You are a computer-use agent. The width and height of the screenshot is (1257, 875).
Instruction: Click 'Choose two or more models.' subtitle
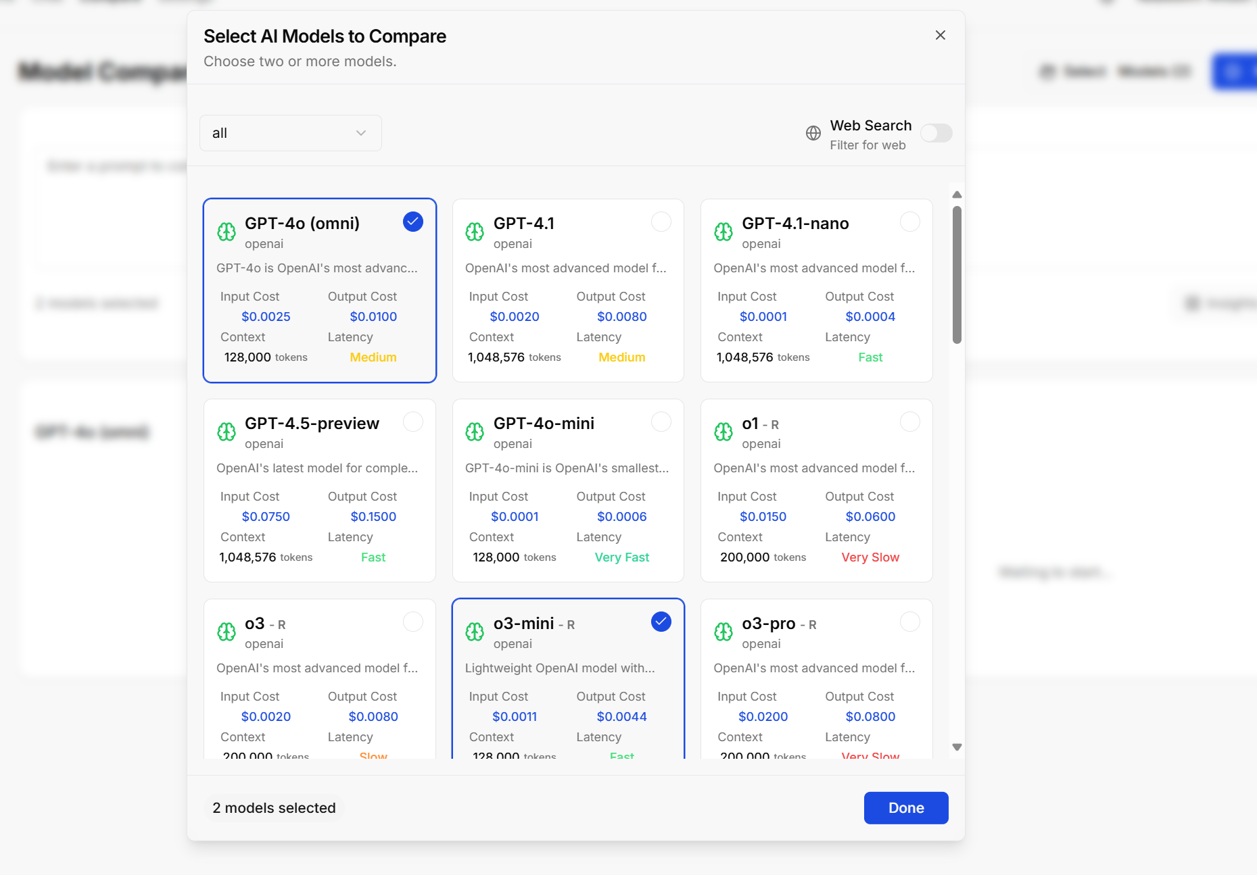pos(300,61)
